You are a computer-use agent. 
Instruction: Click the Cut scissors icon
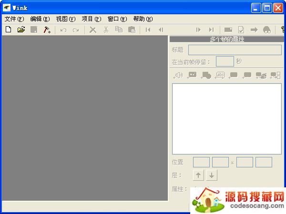[106, 29]
